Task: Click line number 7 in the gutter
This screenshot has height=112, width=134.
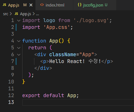Action: (12, 61)
